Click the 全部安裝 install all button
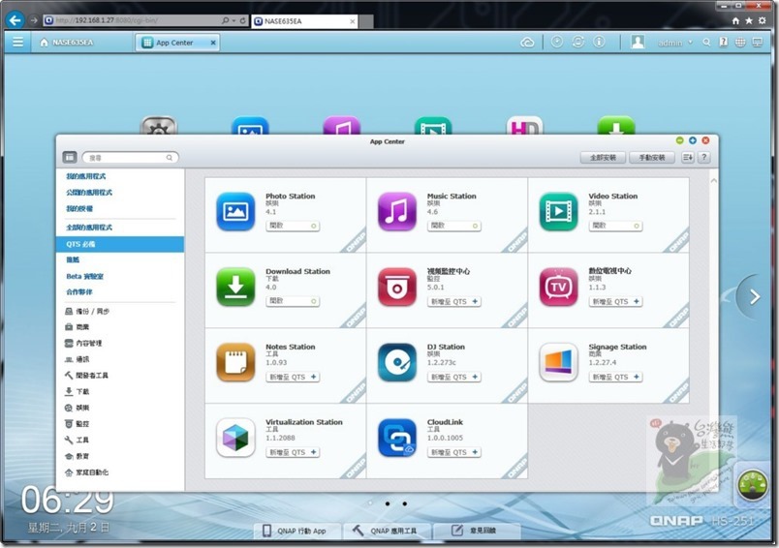 (x=603, y=158)
